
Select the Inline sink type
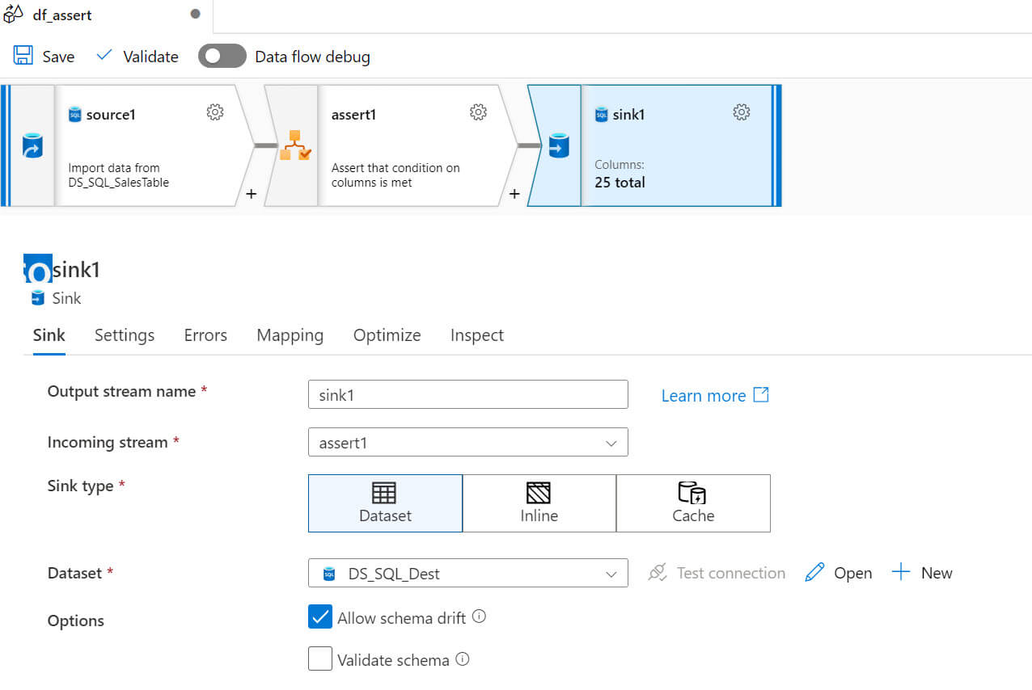(539, 503)
